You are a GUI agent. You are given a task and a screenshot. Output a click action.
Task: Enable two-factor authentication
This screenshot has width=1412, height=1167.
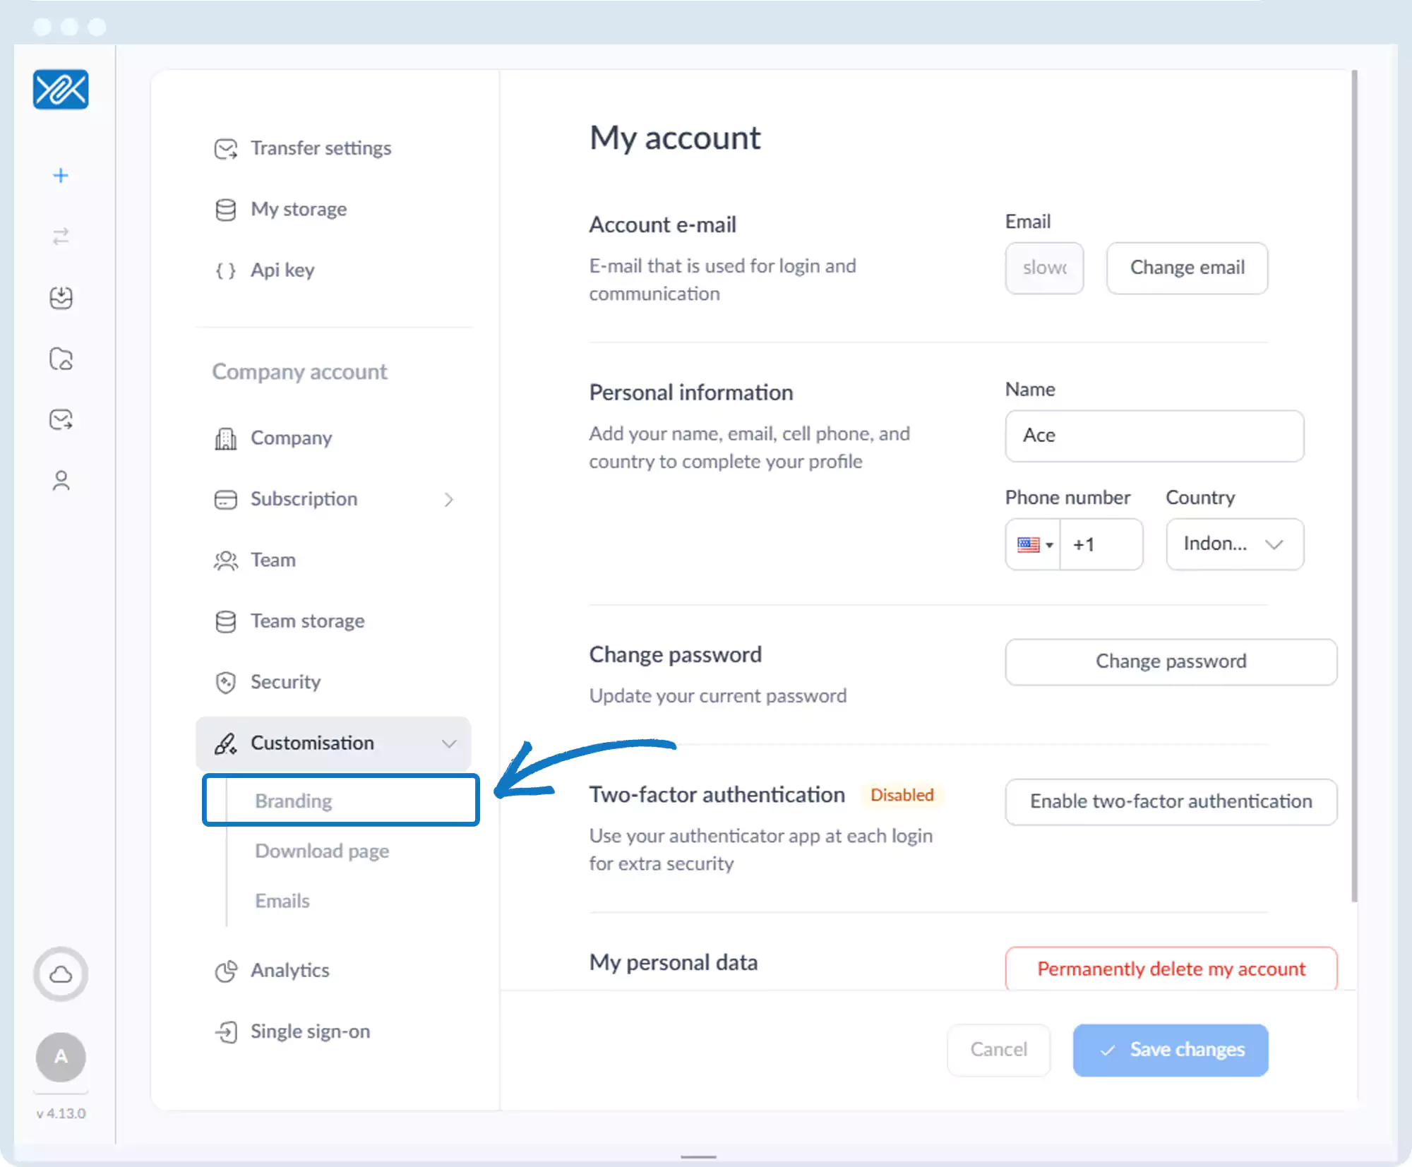[1171, 802]
